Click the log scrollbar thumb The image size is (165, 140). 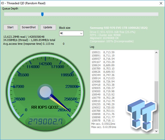tap(156, 105)
